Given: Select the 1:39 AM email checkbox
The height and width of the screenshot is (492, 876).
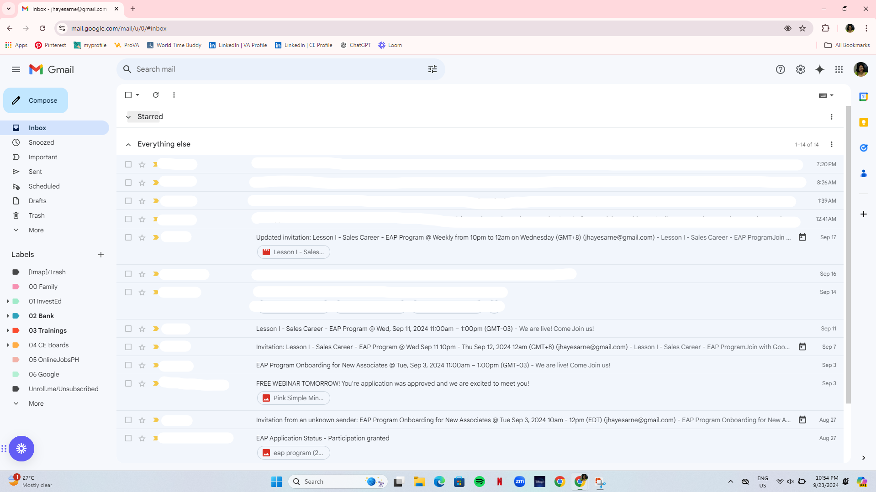Looking at the screenshot, I should [128, 201].
